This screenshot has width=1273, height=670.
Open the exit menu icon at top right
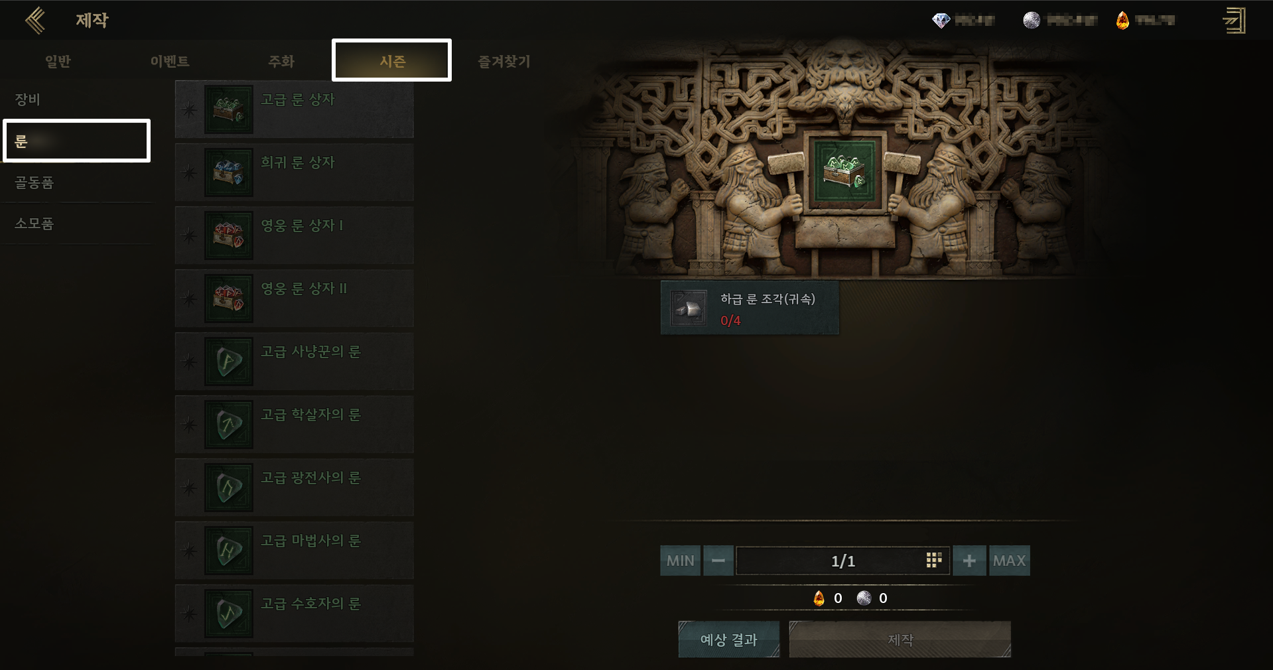(x=1235, y=21)
